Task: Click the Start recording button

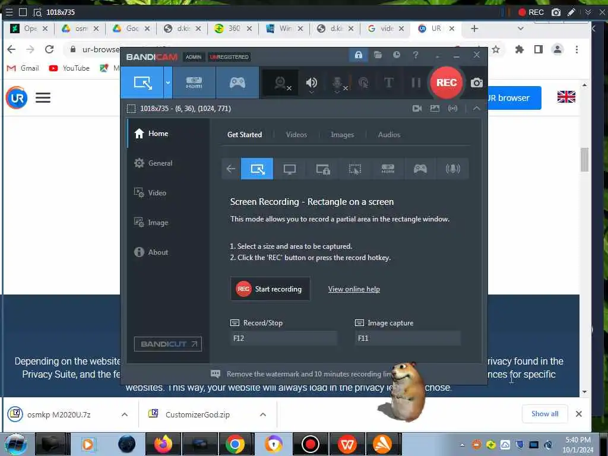Action: (270, 289)
